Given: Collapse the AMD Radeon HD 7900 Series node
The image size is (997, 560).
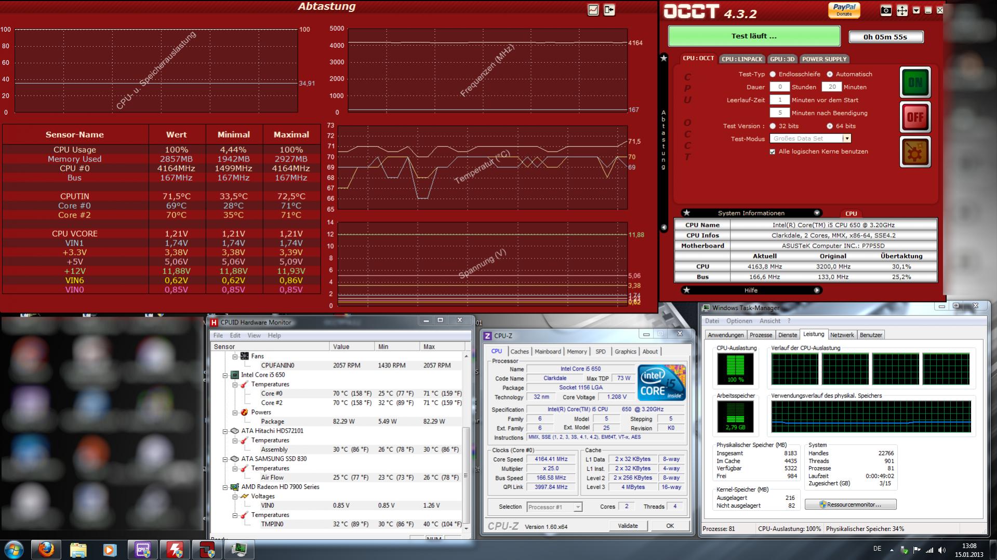Looking at the screenshot, I should 225,487.
